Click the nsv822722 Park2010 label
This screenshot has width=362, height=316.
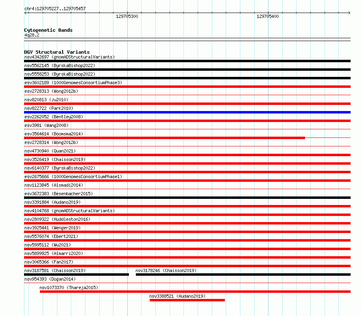(x=49, y=108)
